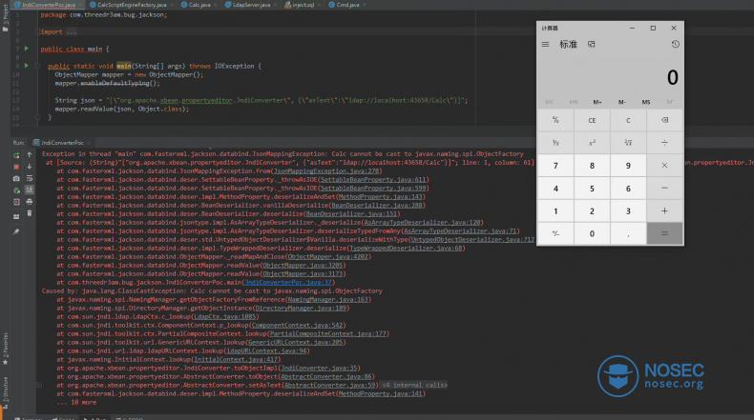Click run gutter arrow beside class main

tap(26, 49)
